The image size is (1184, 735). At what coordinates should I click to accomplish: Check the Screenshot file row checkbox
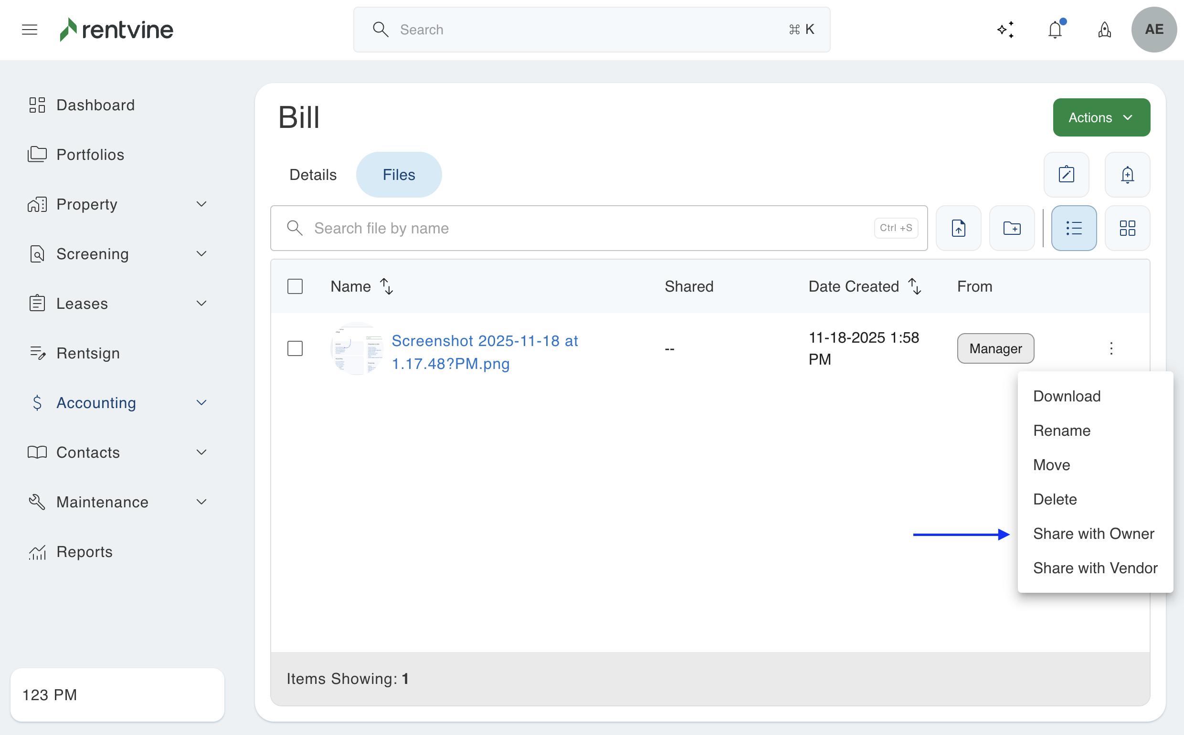tap(295, 348)
